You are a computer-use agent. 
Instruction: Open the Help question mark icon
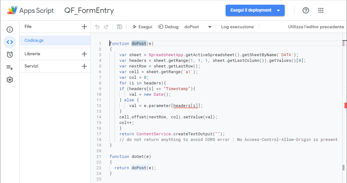pos(305,10)
